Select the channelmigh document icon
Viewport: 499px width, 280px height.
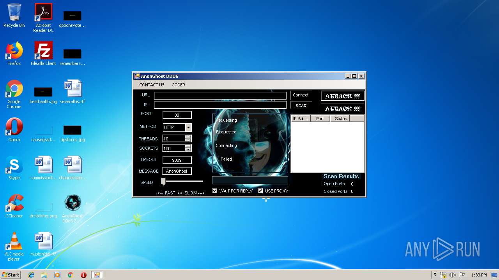(72, 168)
